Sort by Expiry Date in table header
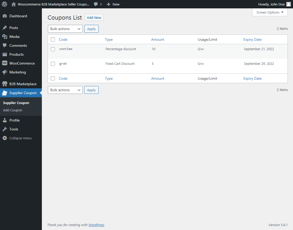 point(252,39)
